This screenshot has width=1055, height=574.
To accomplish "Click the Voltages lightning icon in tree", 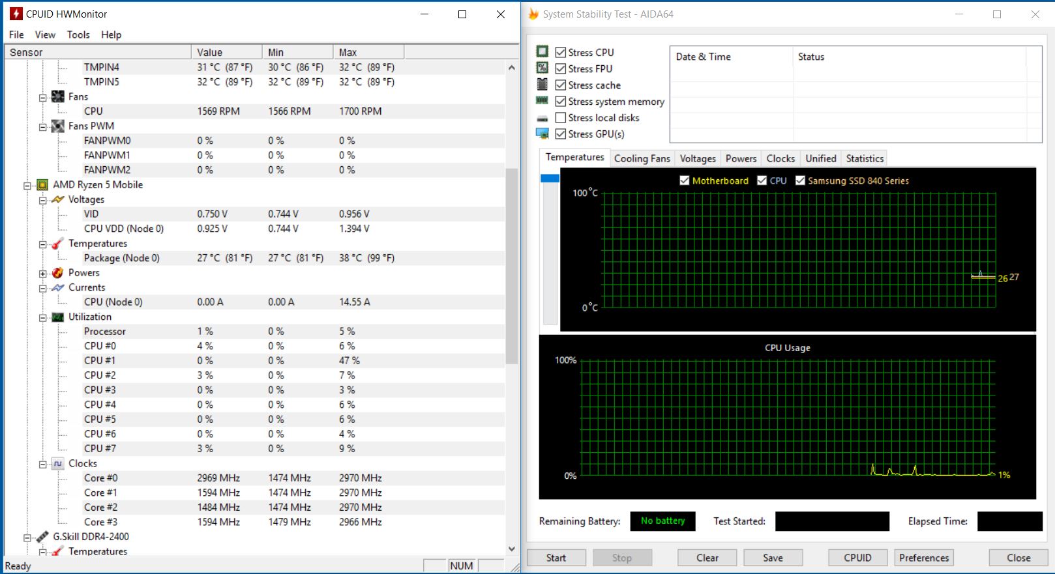I will [58, 199].
